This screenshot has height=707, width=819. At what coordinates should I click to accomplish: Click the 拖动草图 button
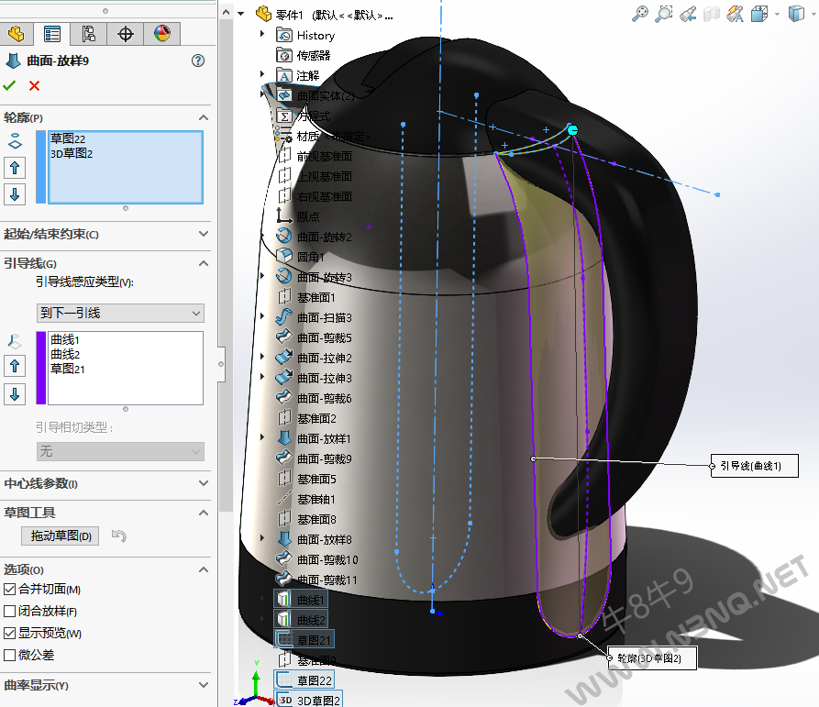click(61, 536)
